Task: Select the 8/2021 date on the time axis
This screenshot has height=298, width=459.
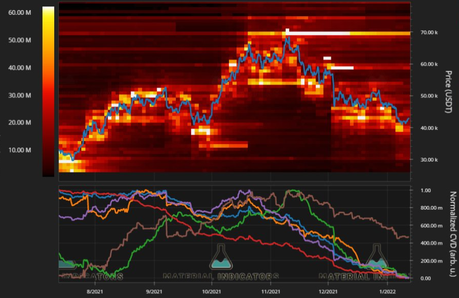Action: point(95,291)
